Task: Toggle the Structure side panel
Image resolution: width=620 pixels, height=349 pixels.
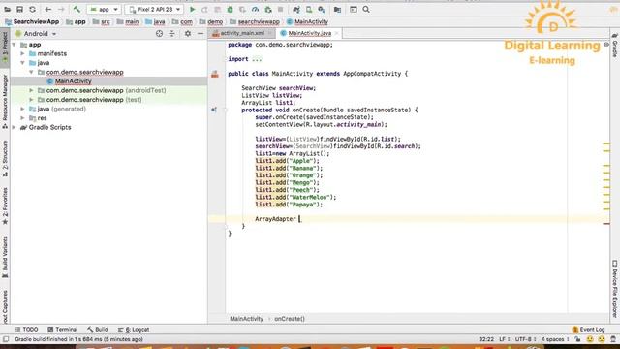Action: coord(5,158)
